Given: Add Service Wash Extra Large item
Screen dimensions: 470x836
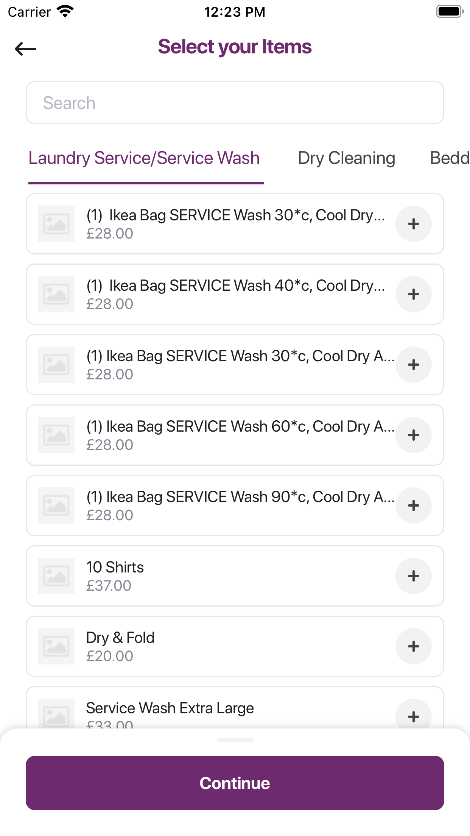Looking at the screenshot, I should 414,715.
